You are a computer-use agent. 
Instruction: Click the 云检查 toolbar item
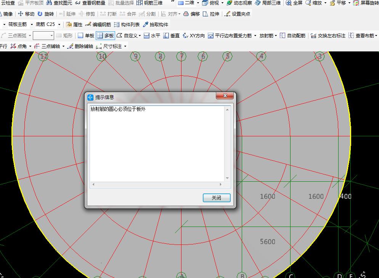point(8,3)
